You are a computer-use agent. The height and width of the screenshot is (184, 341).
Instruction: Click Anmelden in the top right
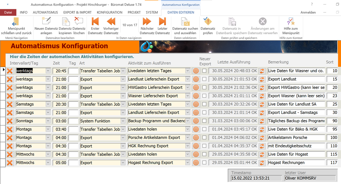[308, 12]
